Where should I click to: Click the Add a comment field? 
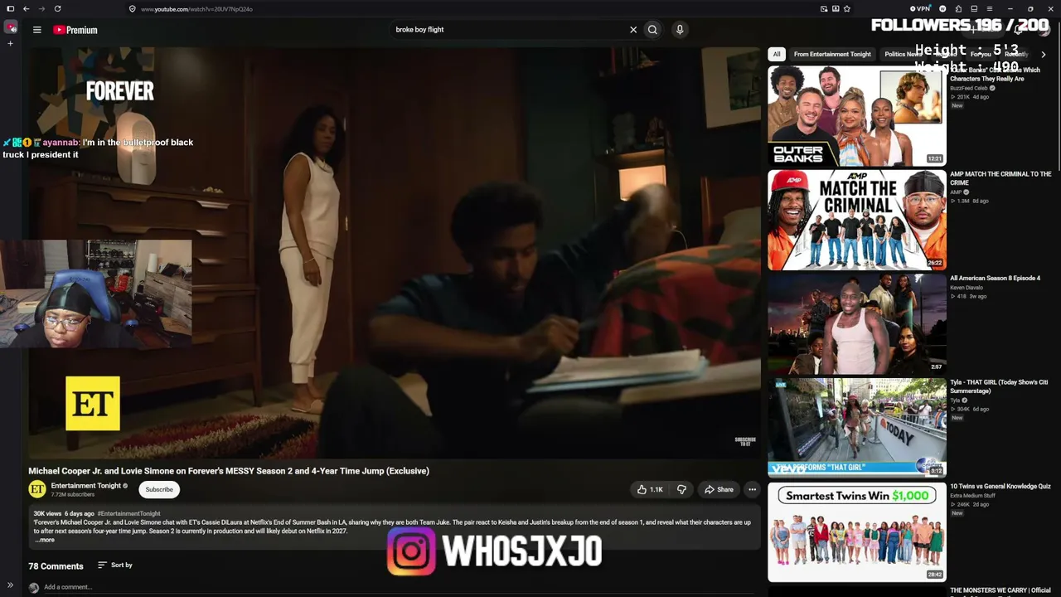68,587
